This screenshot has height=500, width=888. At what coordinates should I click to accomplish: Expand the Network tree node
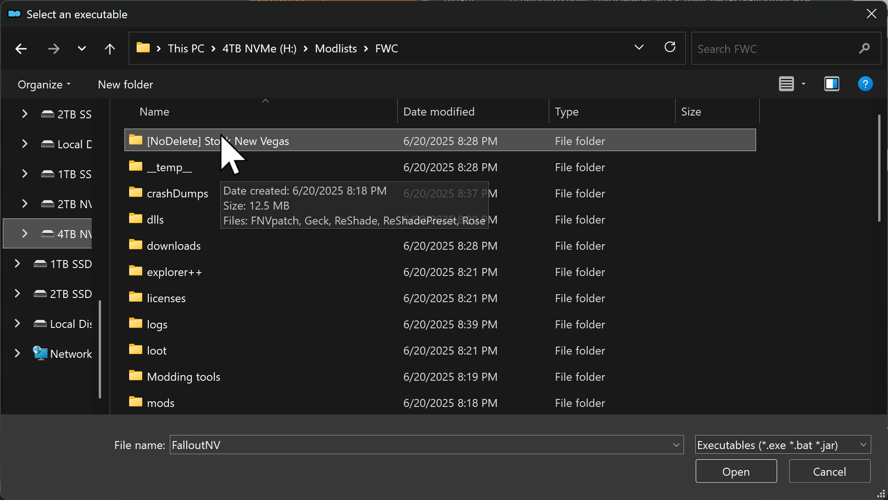pyautogui.click(x=17, y=354)
